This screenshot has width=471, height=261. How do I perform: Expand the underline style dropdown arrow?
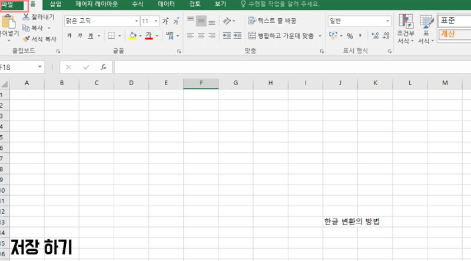99,36
